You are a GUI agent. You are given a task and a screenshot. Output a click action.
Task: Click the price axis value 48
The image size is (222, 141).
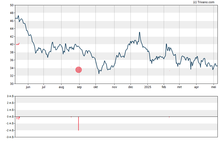pos(11,13)
